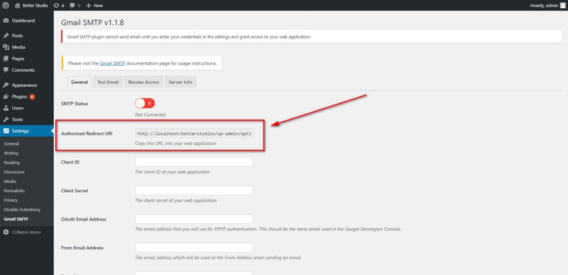Click the Posts pin icon
This screenshot has height=275, width=568.
tap(6, 36)
